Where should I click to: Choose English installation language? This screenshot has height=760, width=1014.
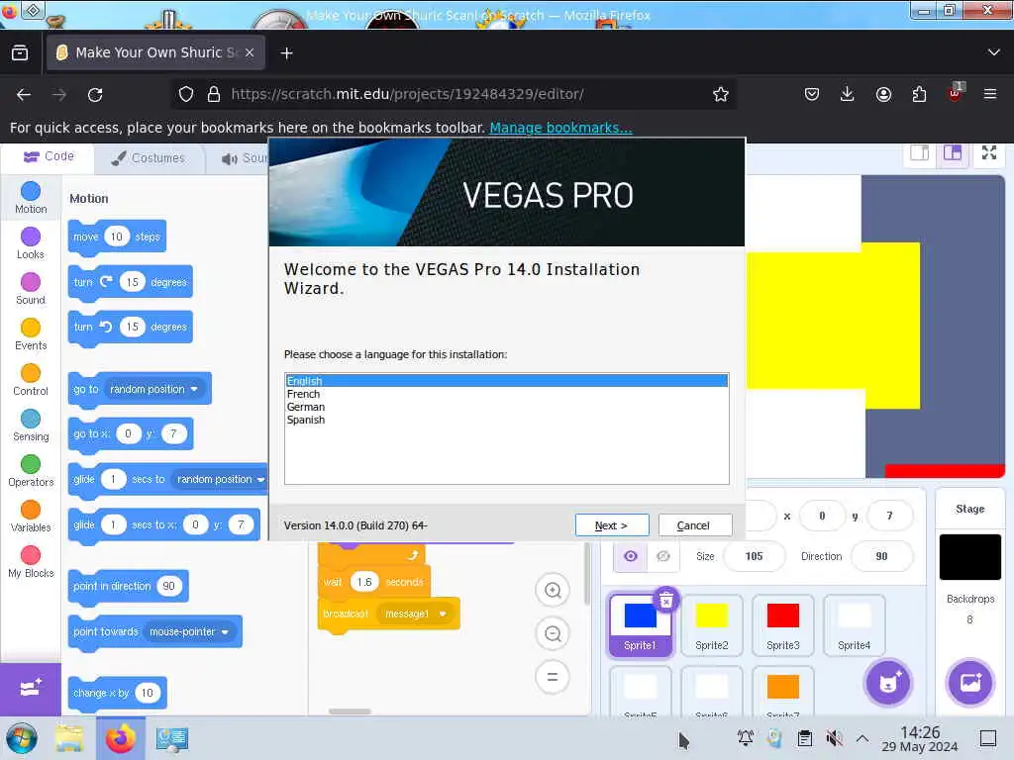pos(507,381)
